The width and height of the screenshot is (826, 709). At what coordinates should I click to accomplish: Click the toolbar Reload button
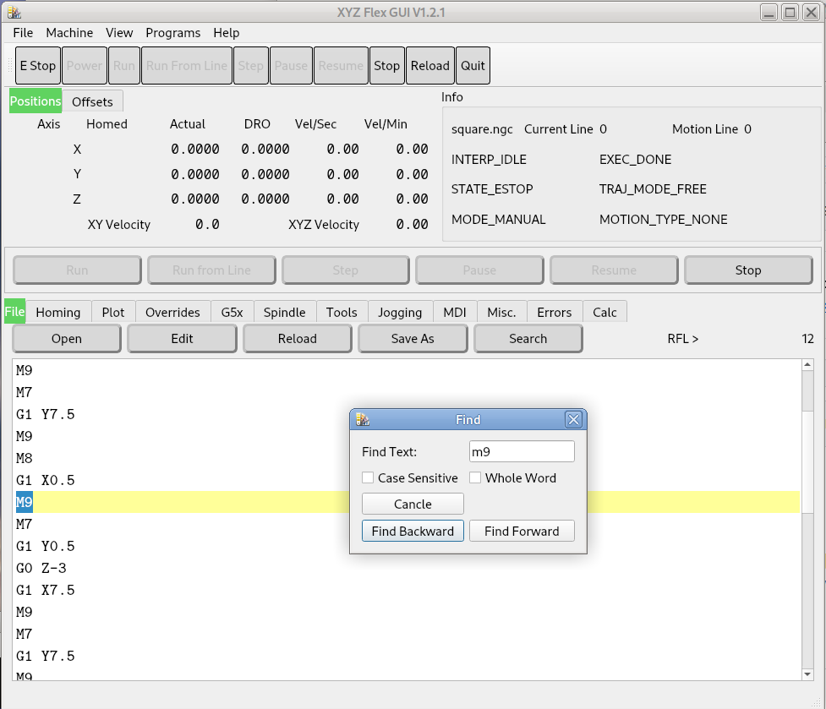(x=429, y=65)
